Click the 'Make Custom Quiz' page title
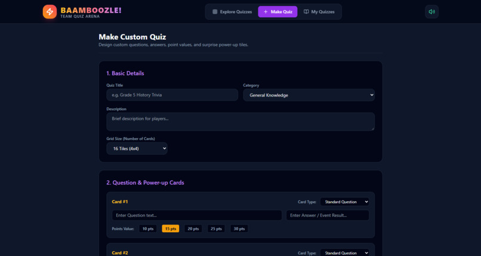 (x=132, y=37)
